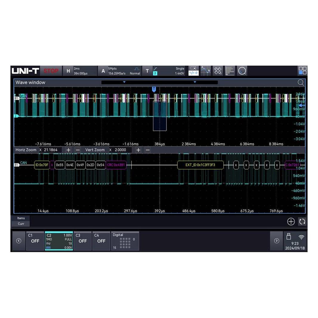Click the next page right arrow
Screen dimensions: 318x318
pos(277,241)
